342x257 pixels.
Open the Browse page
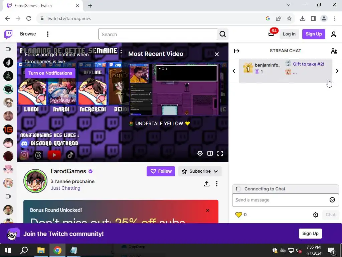point(28,34)
